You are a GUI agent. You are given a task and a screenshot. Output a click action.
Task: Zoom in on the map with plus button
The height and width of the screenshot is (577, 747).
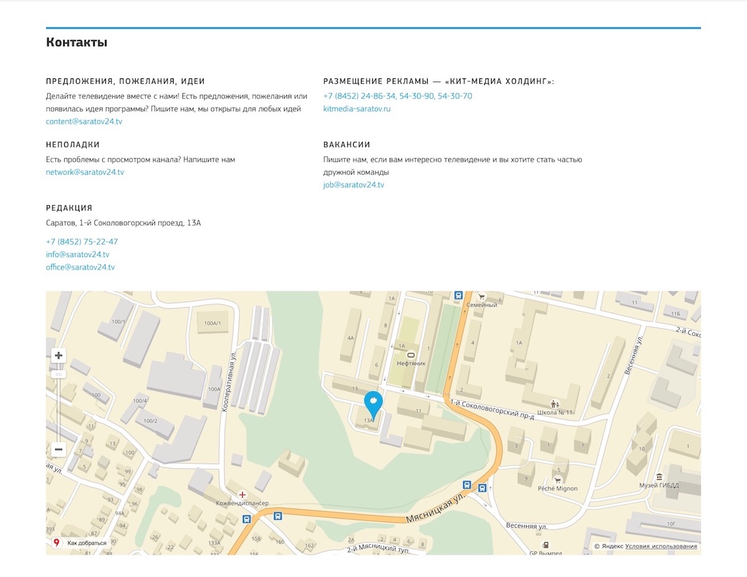tap(59, 355)
